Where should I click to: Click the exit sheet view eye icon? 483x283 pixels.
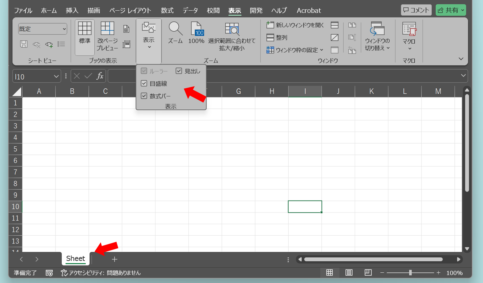coord(36,45)
